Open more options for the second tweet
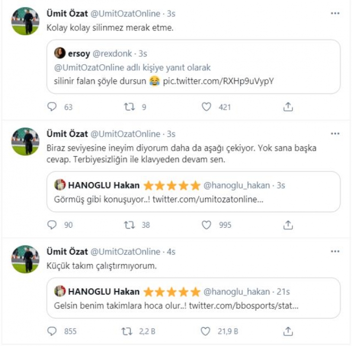 335,134
